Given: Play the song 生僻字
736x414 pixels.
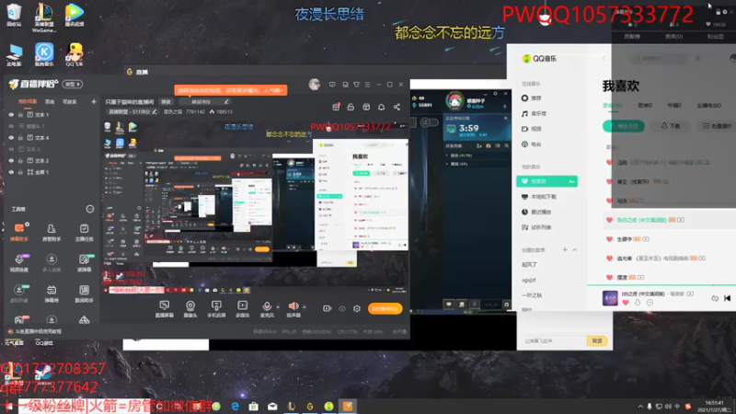Looking at the screenshot, I should tap(624, 239).
